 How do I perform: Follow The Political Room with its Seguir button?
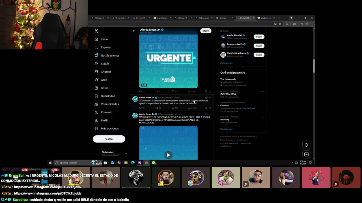pos(259,55)
